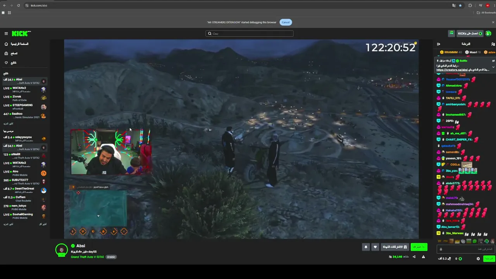
Task: Open the browser extensions puzzle icon
Action: coord(470,5)
